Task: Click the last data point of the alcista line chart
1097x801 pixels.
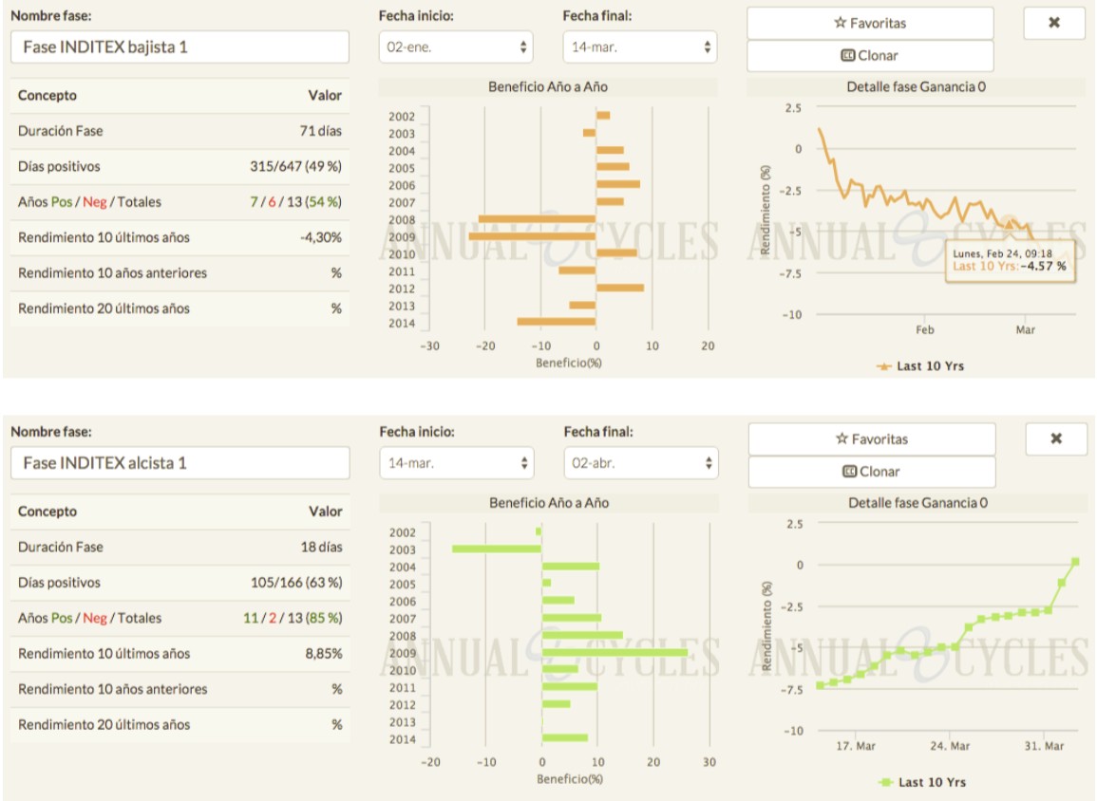Action: (x=1075, y=562)
